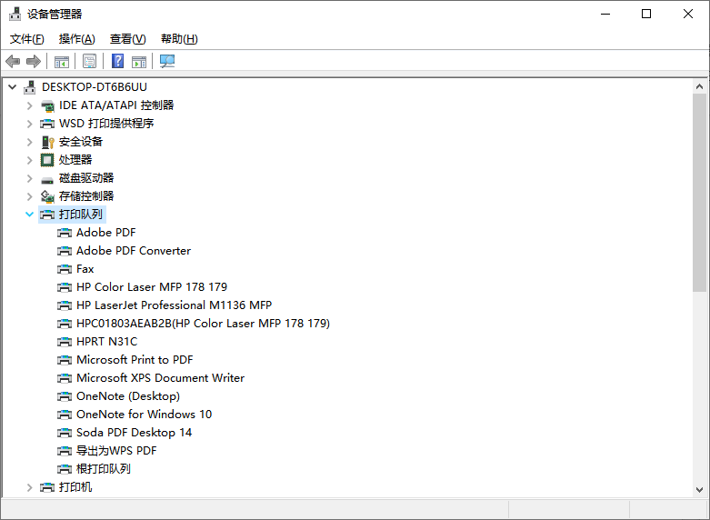Select the 根打印队列 entry

[104, 469]
